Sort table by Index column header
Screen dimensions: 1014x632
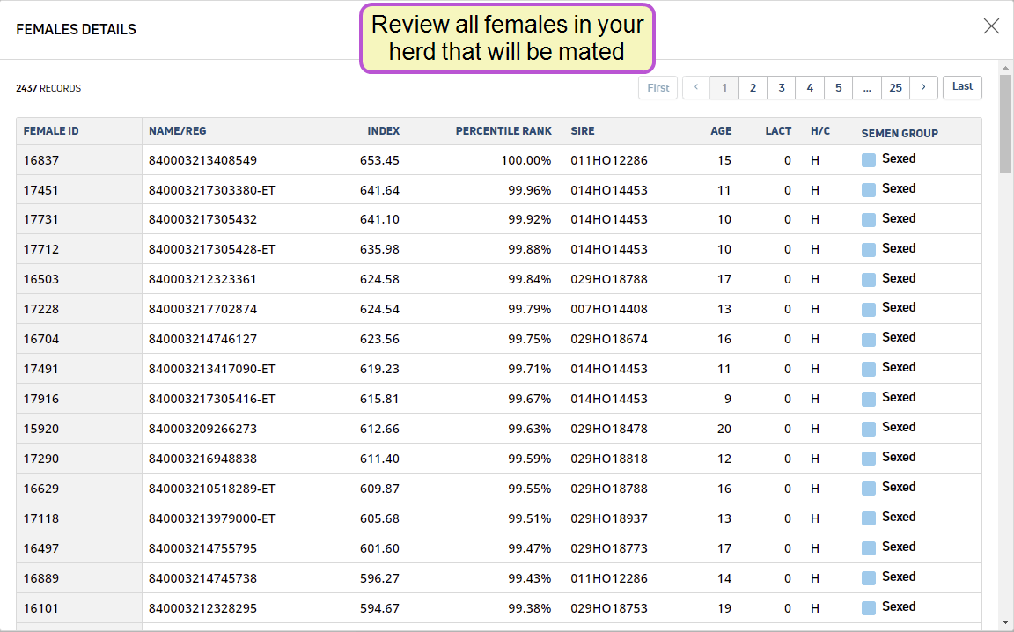(x=383, y=131)
